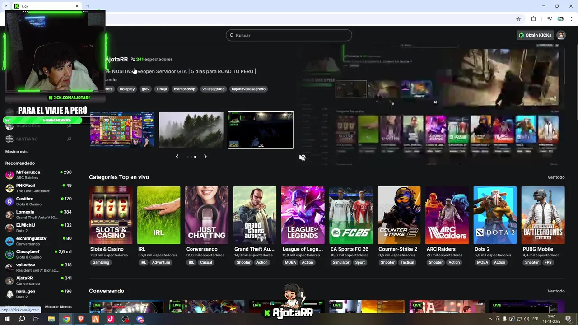Open the Windows Start menu
The width and height of the screenshot is (578, 325).
tap(7, 319)
